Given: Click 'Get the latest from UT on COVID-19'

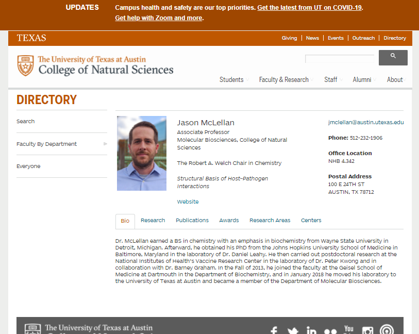Looking at the screenshot, I should [309, 8].
